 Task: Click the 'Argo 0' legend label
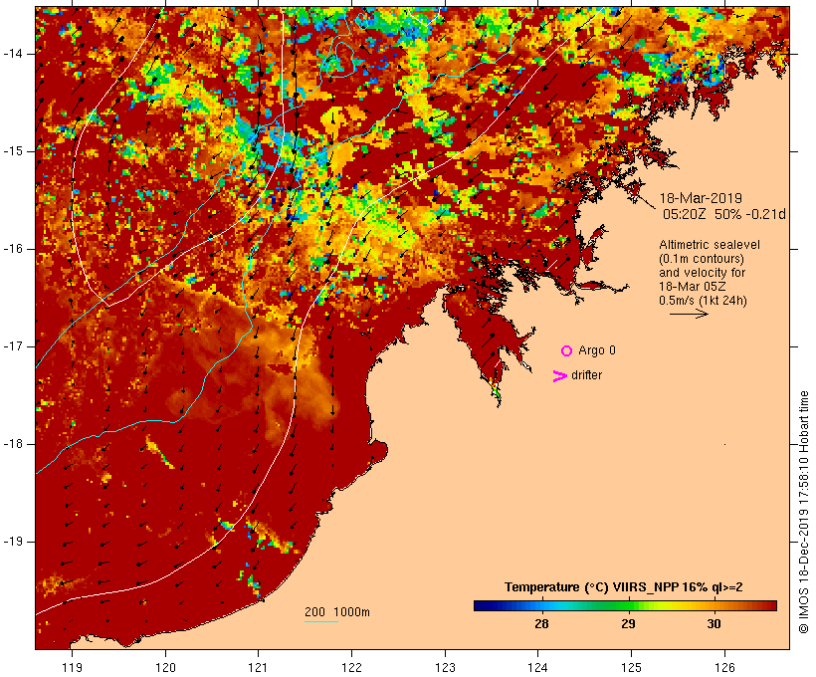click(597, 350)
